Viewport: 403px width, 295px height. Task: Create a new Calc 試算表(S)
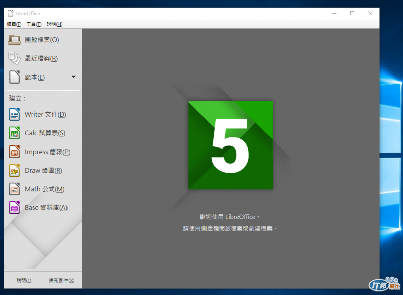point(45,133)
